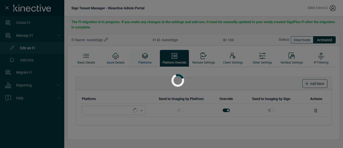Toggle the Override switch off
The image size is (343, 148).
point(226,110)
